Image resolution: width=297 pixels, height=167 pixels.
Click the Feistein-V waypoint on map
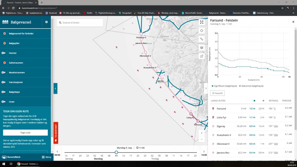[141, 34]
